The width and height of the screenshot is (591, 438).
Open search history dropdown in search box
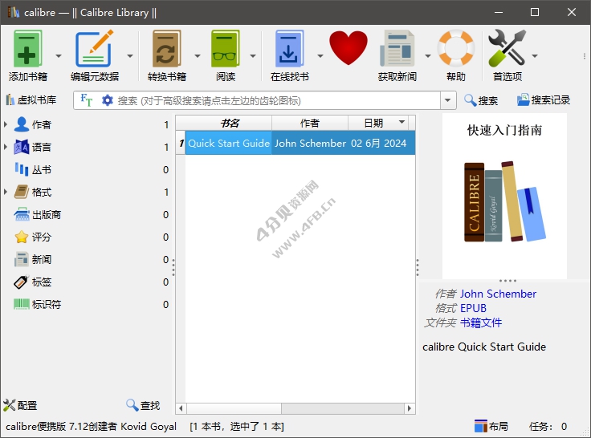(448, 100)
